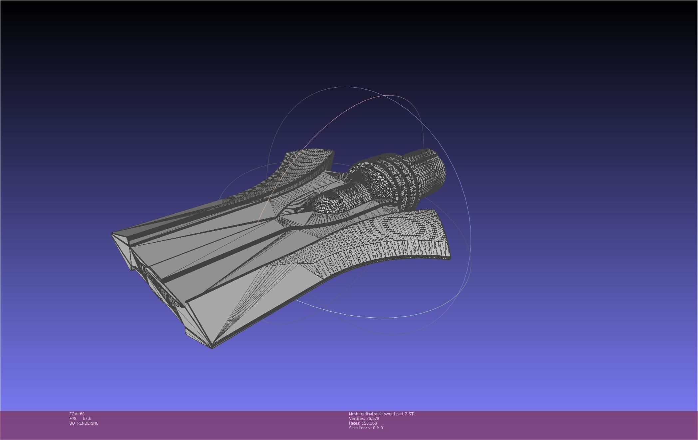Click the FPS: 67.6 readout
The height and width of the screenshot is (440, 698).
click(x=80, y=418)
